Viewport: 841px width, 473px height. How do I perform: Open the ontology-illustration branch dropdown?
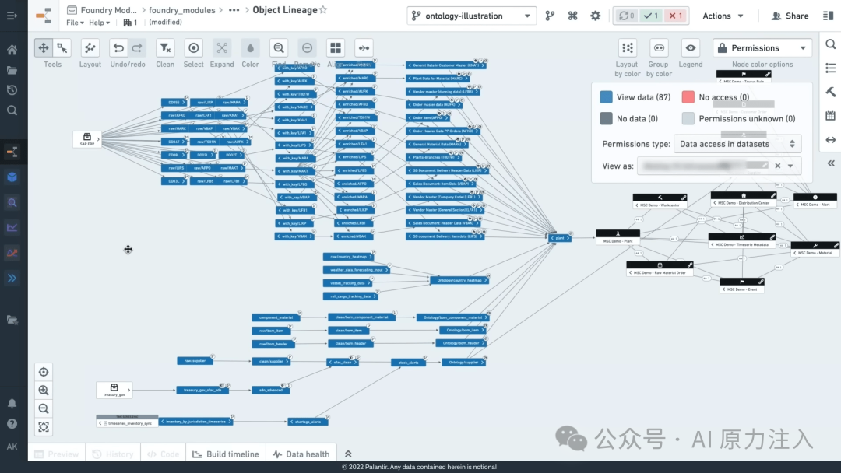471,16
